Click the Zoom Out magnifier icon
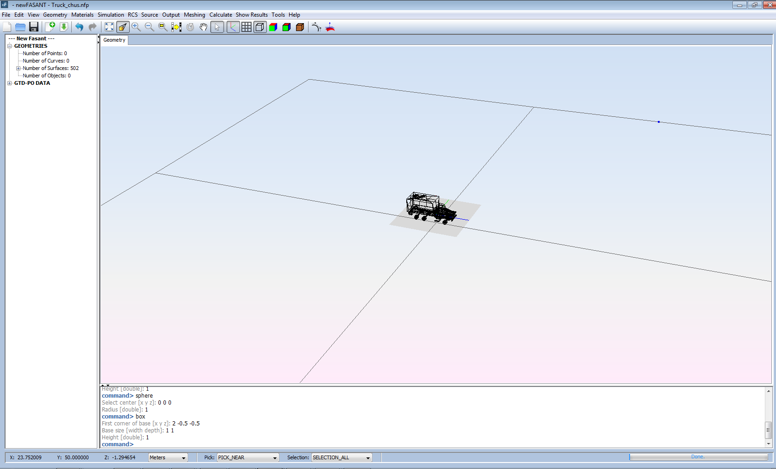 point(149,27)
